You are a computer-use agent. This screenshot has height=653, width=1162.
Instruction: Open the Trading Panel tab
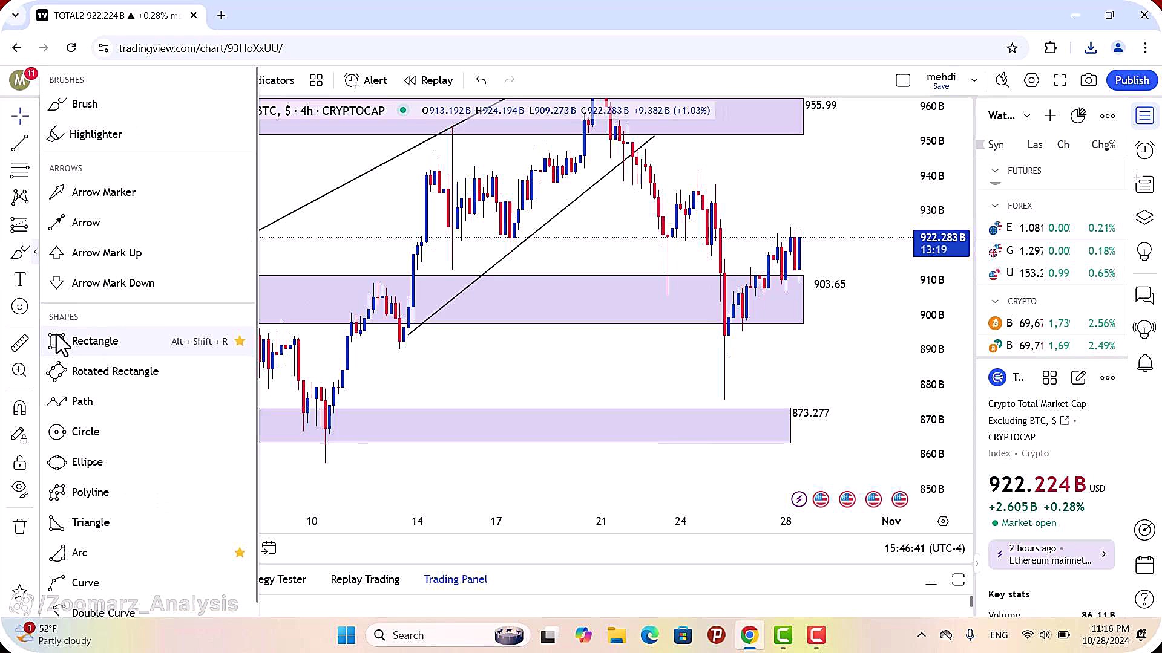coord(455,579)
